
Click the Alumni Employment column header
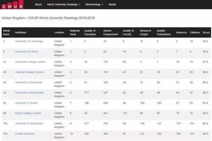pyautogui.click(x=111, y=32)
